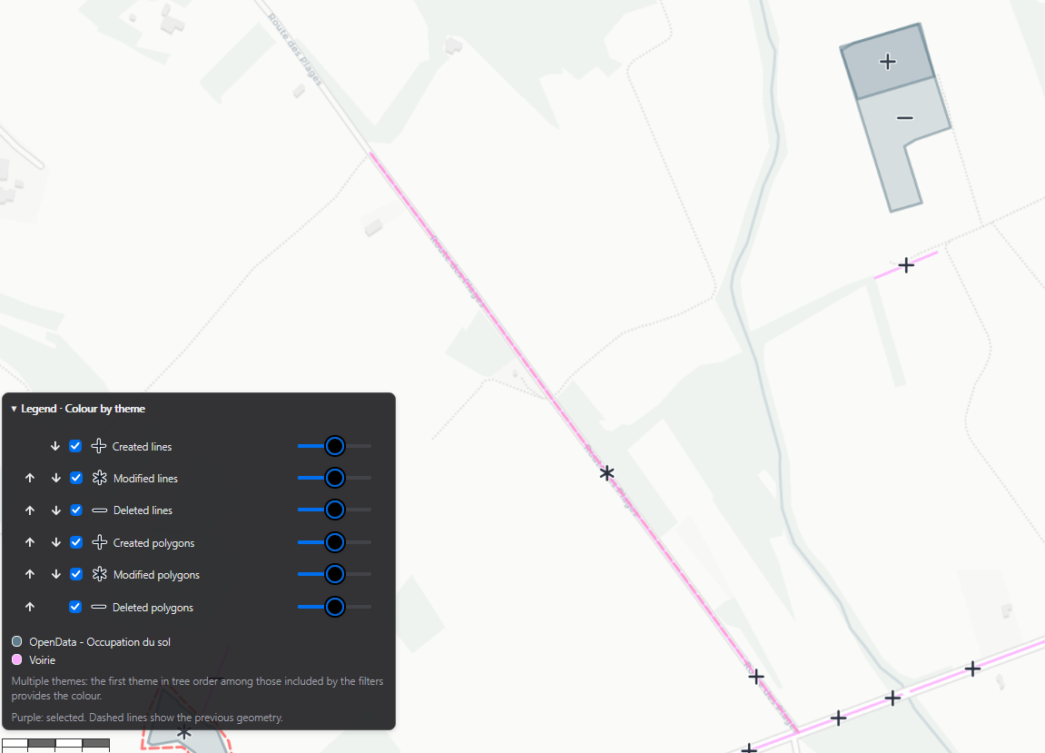Uncheck the Deleted lines checkbox
The image size is (1045, 753).
pos(76,510)
